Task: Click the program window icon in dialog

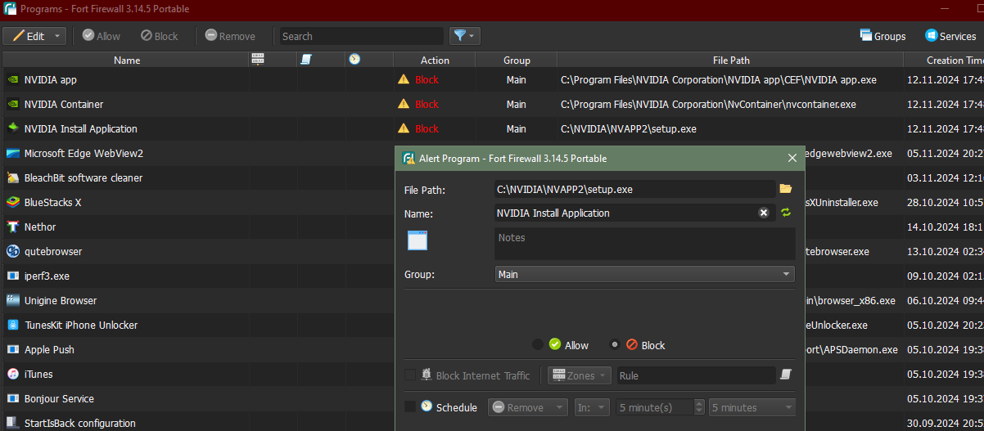Action: [418, 240]
